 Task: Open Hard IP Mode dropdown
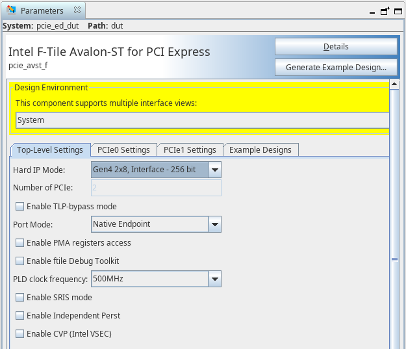[215, 170]
